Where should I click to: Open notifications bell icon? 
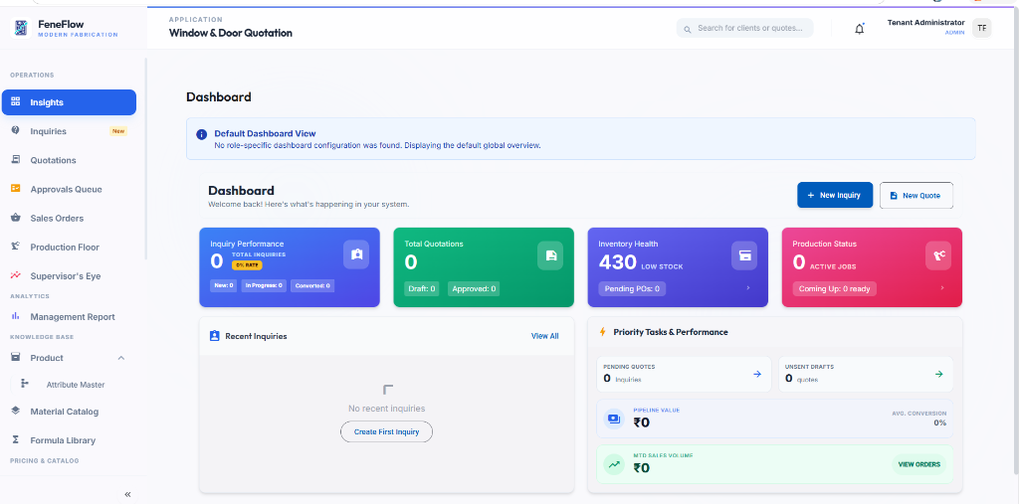(859, 29)
